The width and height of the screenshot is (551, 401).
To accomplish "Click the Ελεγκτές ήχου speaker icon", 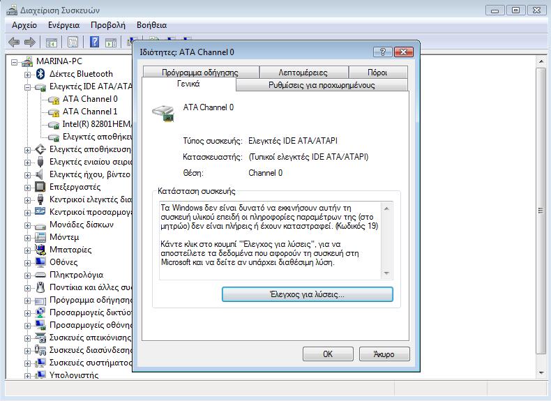I will coord(40,174).
